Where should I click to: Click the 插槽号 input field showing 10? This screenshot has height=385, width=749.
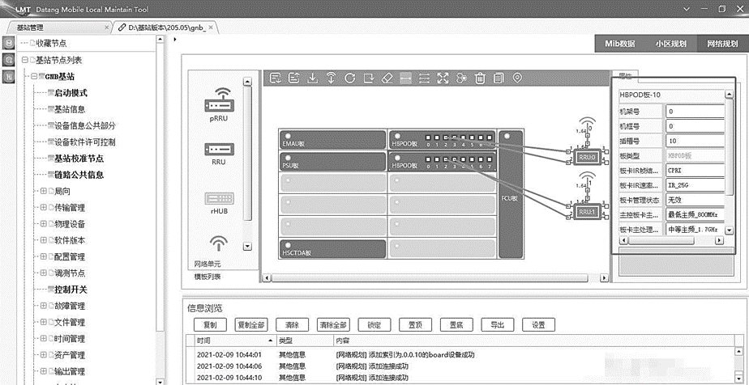(x=695, y=141)
